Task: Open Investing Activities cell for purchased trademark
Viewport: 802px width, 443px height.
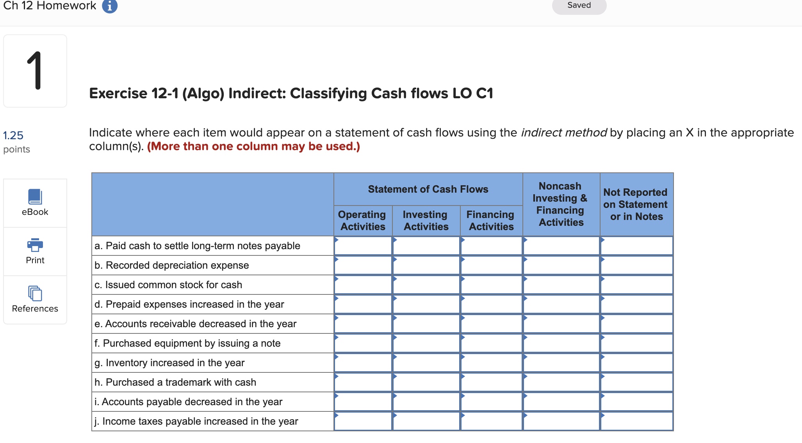Action: click(x=426, y=383)
